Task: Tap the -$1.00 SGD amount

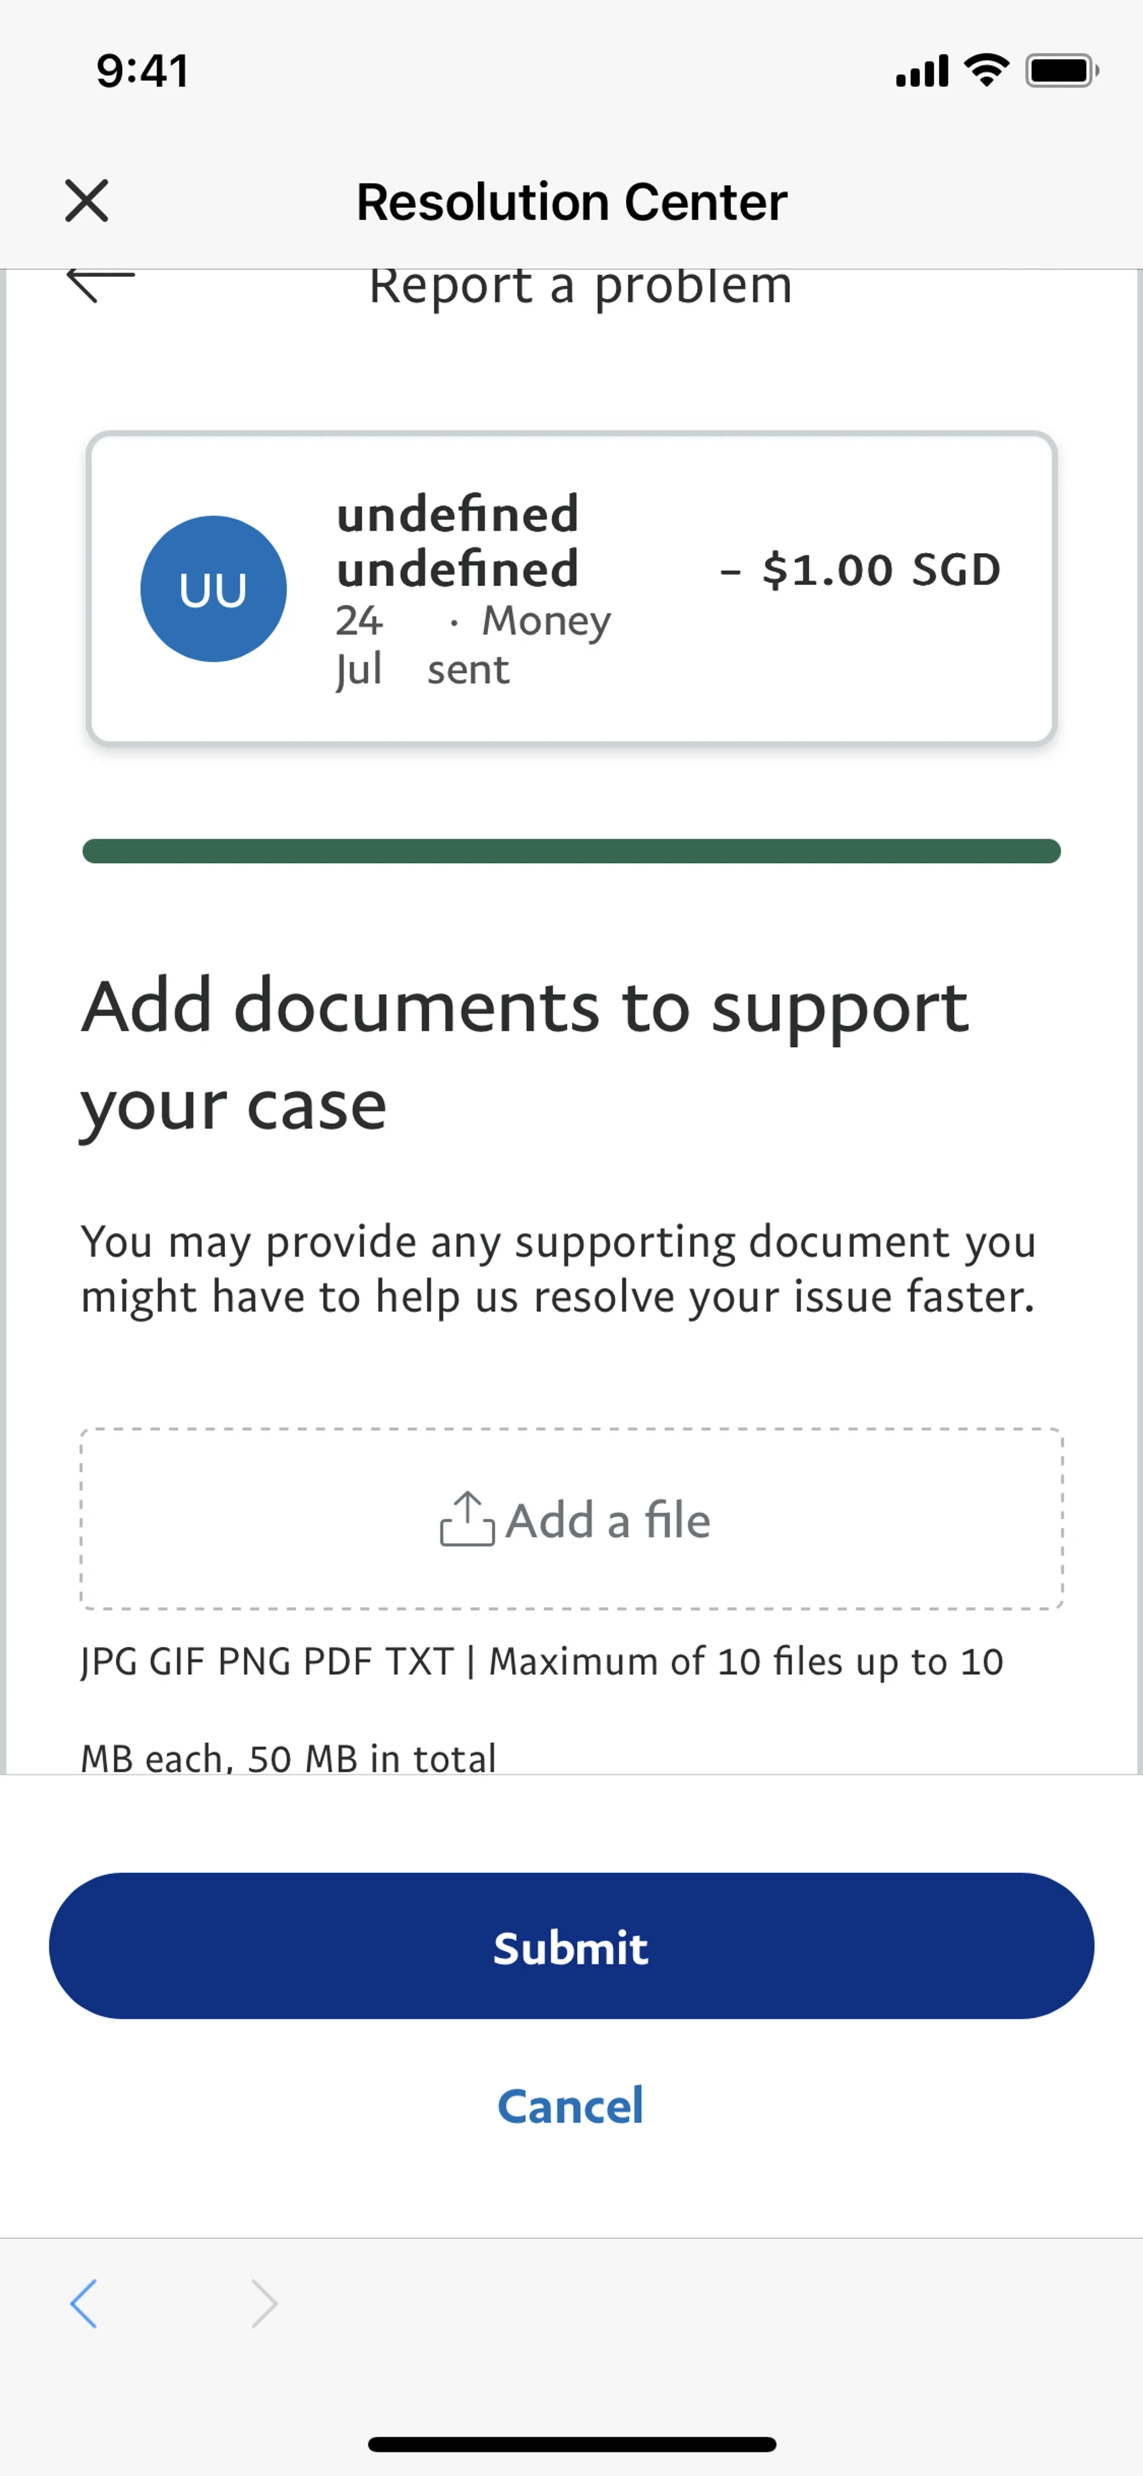Action: click(x=861, y=570)
